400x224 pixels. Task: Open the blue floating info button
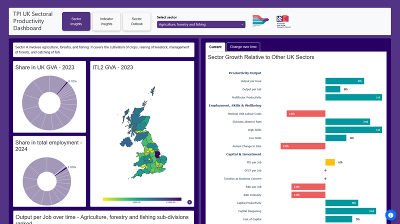point(390,214)
